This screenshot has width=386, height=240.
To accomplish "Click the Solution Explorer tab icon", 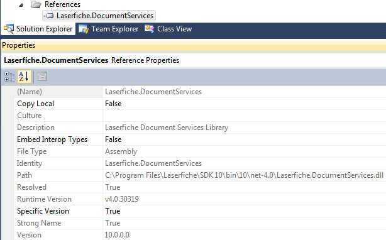I will click(9, 29).
